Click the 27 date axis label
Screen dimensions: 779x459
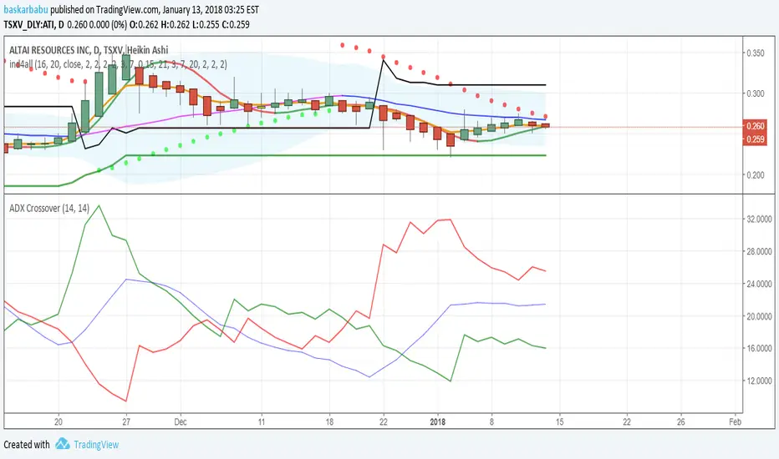(126, 421)
